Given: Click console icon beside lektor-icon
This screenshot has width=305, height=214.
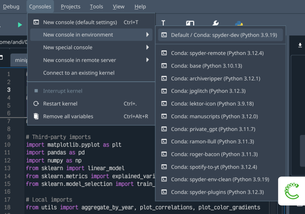Looking at the screenshot, I should point(164,103).
